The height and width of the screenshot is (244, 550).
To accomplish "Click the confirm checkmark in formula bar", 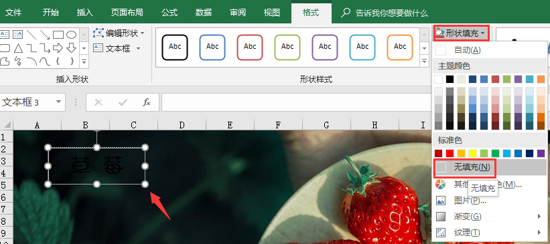I will pos(123,102).
